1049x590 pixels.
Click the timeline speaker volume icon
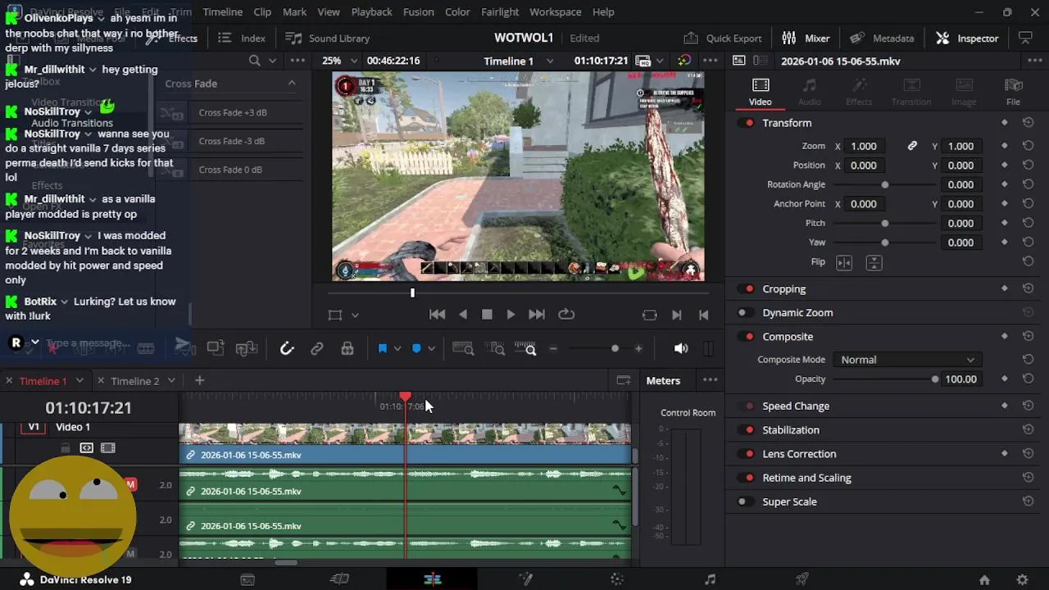(x=681, y=349)
